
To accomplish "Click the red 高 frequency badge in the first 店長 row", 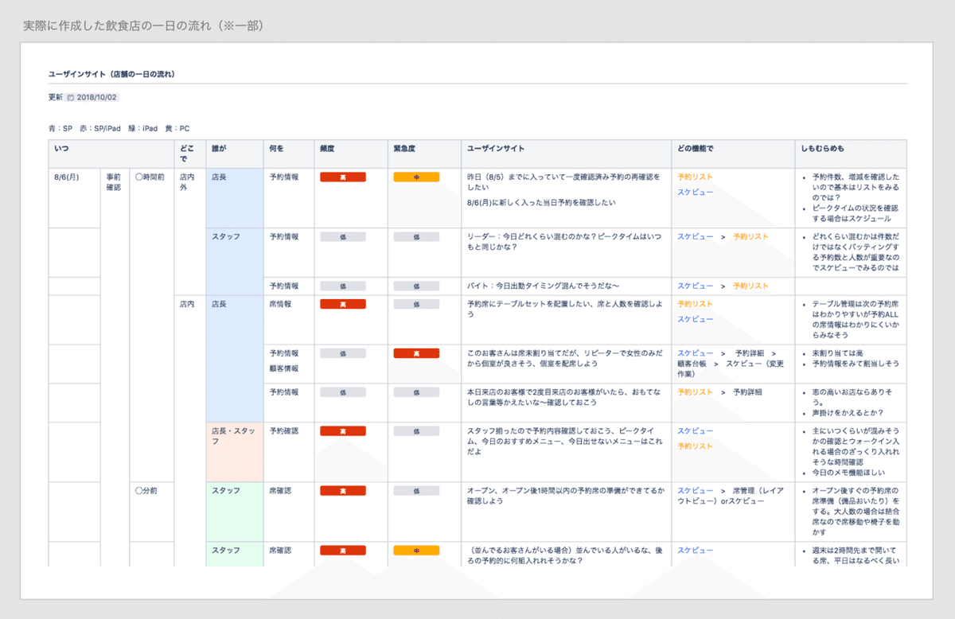I will [342, 176].
